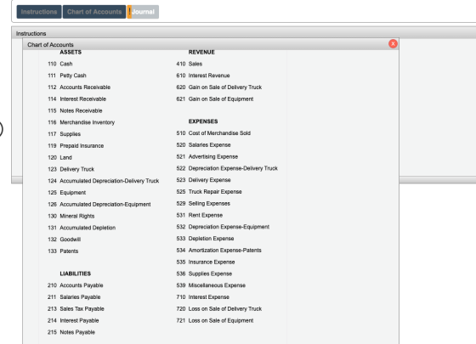
Task: Select account 710 Interest Expense
Action: 203,297
